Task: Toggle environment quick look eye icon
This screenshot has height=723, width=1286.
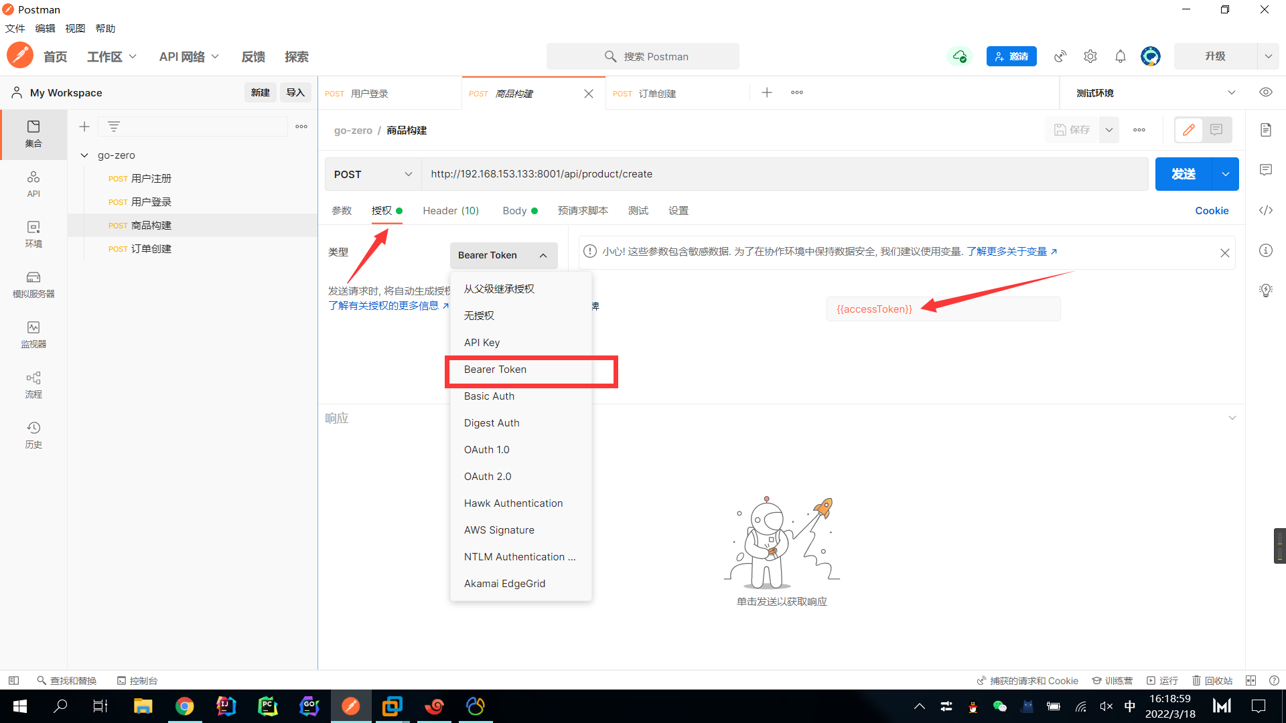Action: 1265,92
